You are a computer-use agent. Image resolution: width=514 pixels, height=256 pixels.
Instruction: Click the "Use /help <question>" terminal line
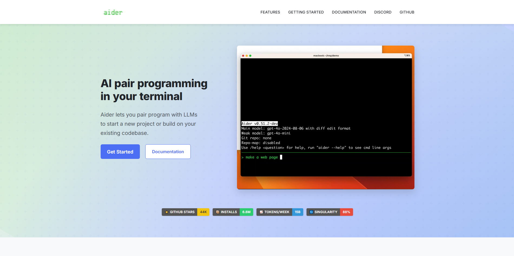[316, 148]
